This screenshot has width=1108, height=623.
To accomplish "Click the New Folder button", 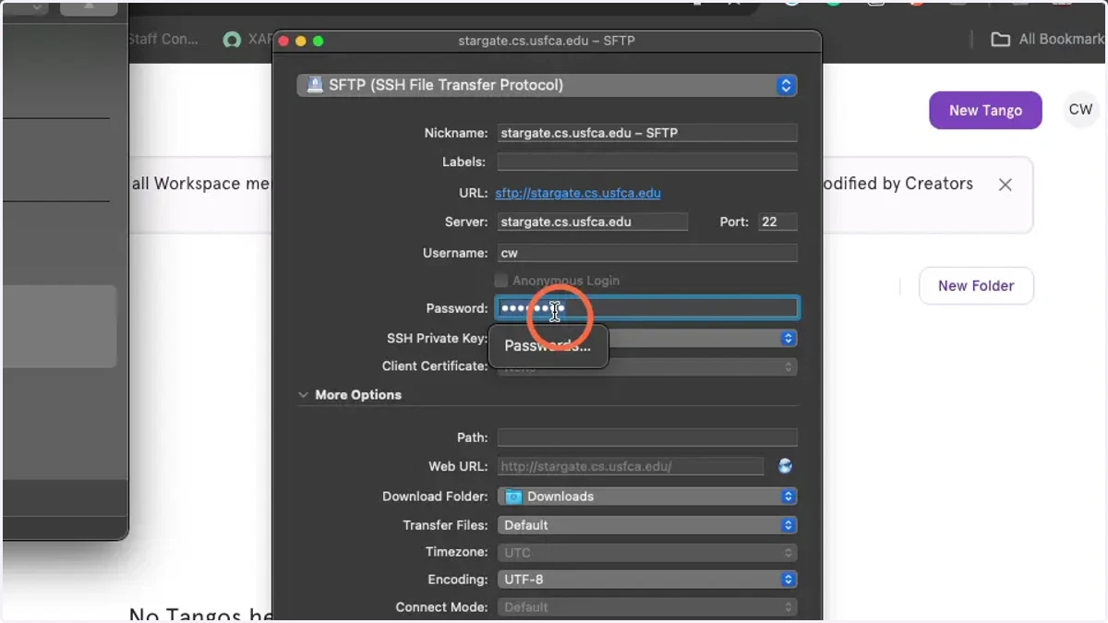I will coord(976,286).
